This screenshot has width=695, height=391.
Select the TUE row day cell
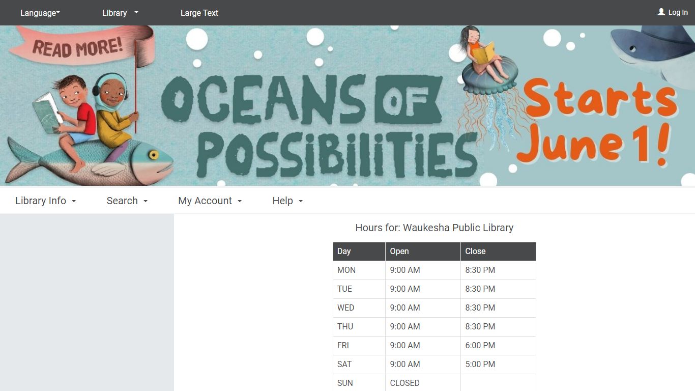[359, 289]
